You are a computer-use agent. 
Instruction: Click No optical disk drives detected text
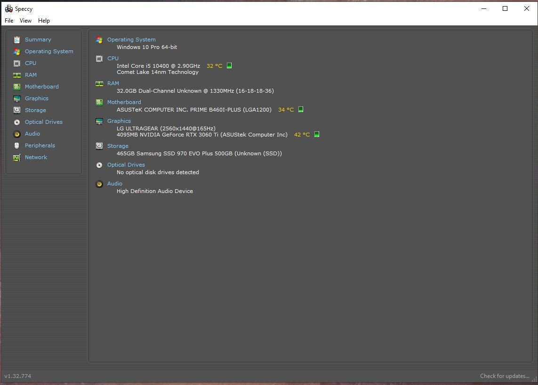158,172
